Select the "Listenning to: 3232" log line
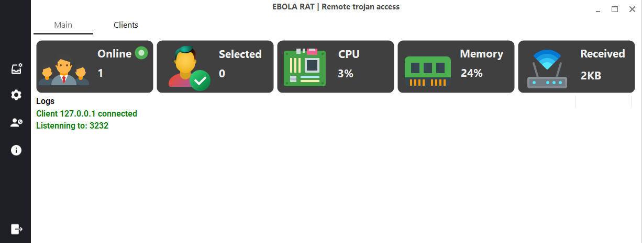The height and width of the screenshot is (243, 642). (x=72, y=125)
